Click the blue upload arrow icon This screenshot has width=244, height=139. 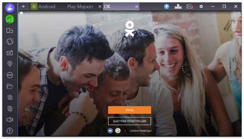tap(167, 6)
